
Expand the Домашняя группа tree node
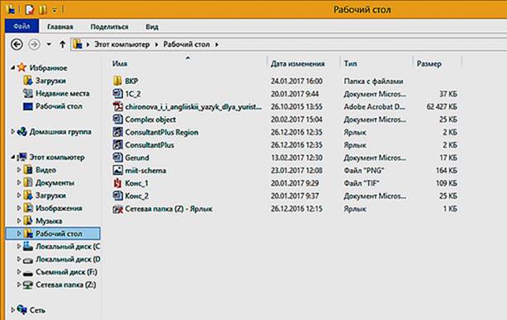click(x=12, y=132)
